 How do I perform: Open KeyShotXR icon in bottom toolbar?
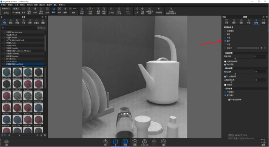[145, 142]
